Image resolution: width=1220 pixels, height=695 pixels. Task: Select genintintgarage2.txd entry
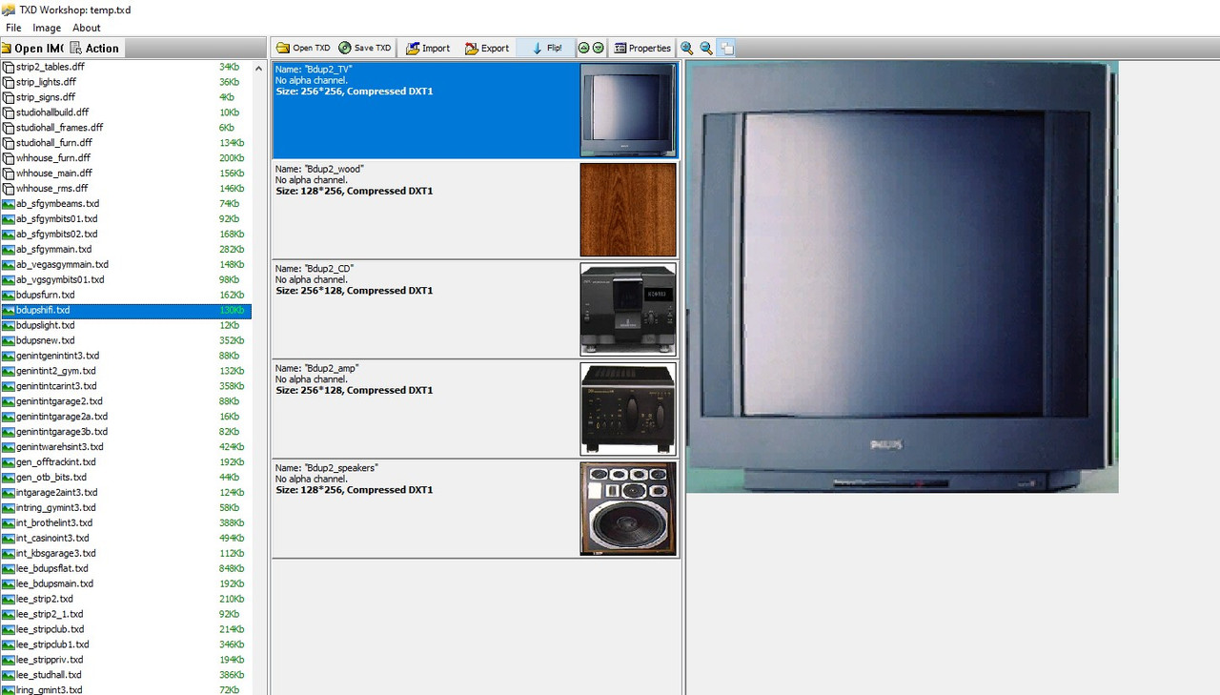click(x=126, y=401)
